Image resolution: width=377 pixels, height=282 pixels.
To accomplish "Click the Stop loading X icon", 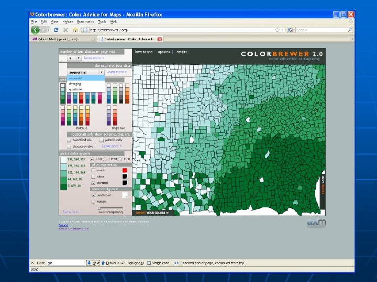I will tap(65, 30).
